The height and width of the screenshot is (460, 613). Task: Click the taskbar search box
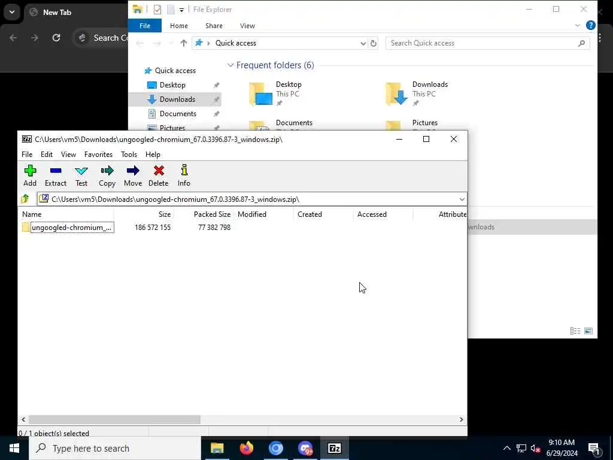[x=115, y=448]
